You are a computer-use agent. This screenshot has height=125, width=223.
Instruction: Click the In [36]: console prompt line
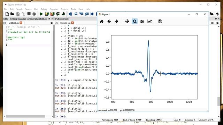[x=61, y=116]
